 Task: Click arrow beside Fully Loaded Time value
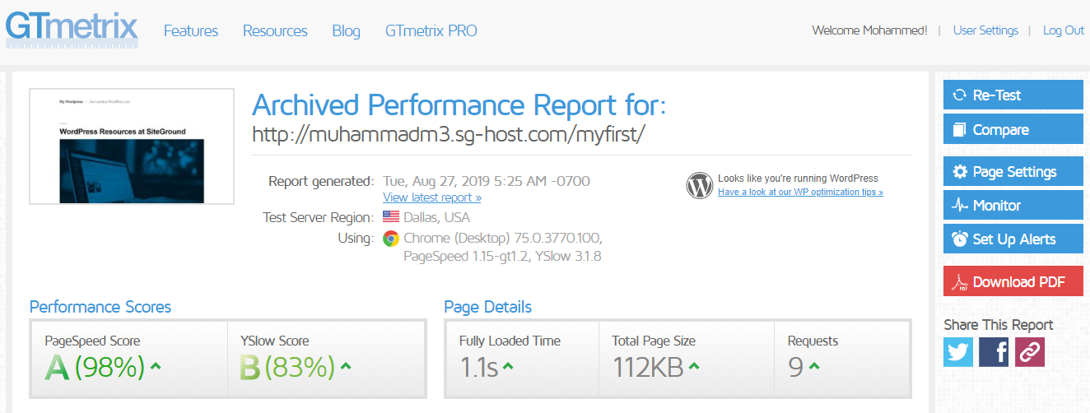pos(508,366)
